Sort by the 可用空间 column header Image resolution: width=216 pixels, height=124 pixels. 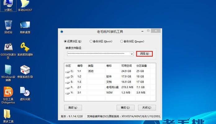128,66
